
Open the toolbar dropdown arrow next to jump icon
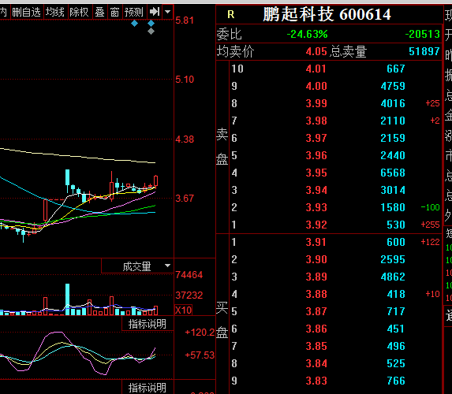pyautogui.click(x=167, y=12)
